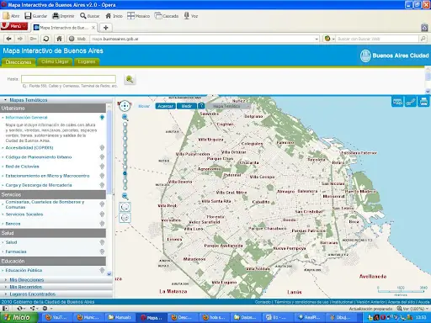Click the print map icon above map

[423, 102]
